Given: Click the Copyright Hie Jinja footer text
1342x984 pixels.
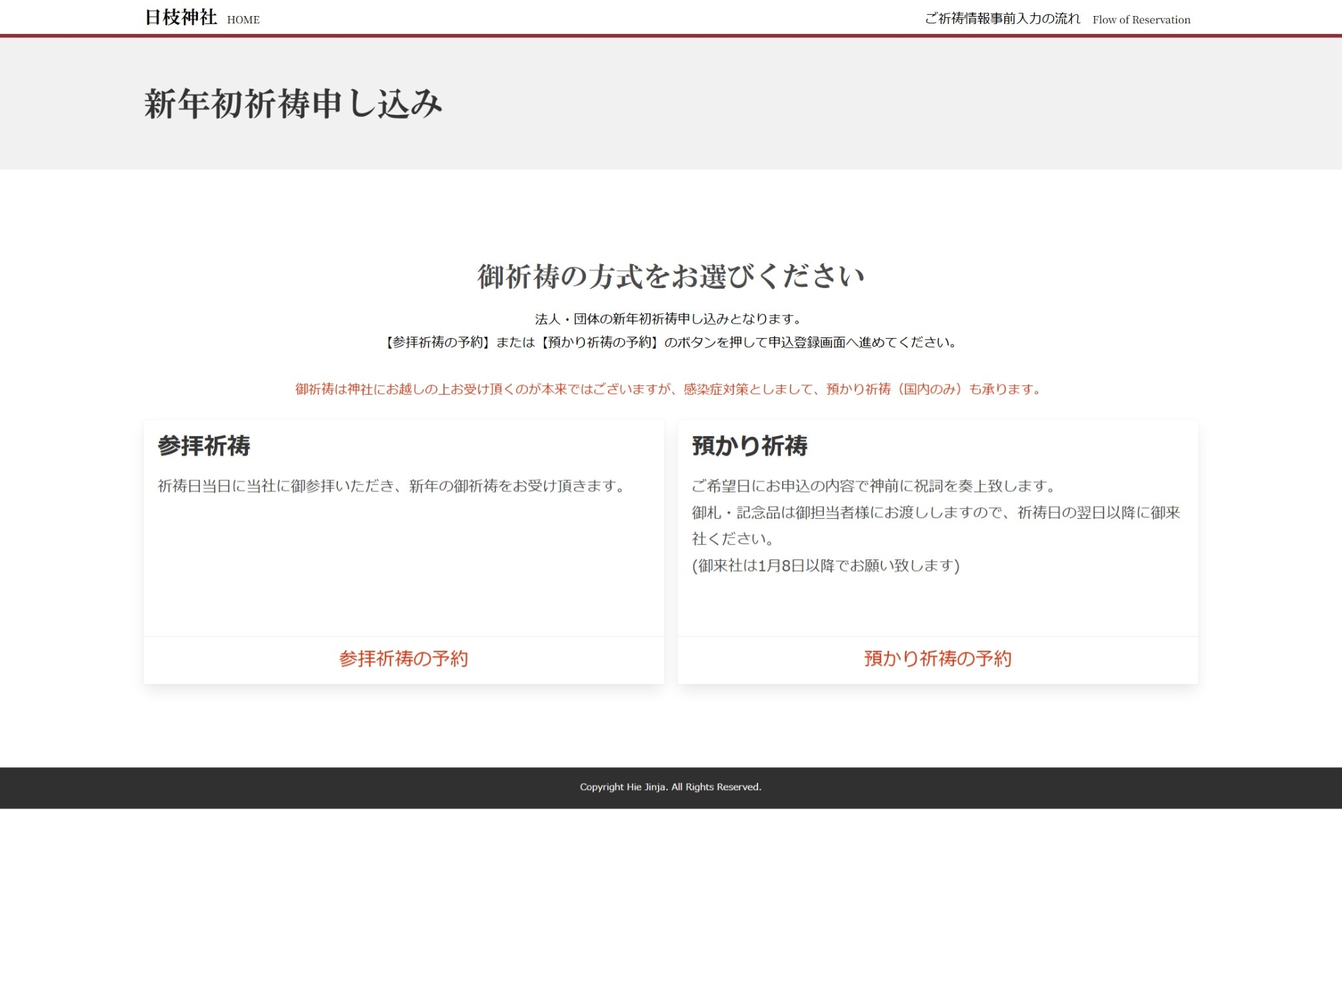Looking at the screenshot, I should pos(670,787).
